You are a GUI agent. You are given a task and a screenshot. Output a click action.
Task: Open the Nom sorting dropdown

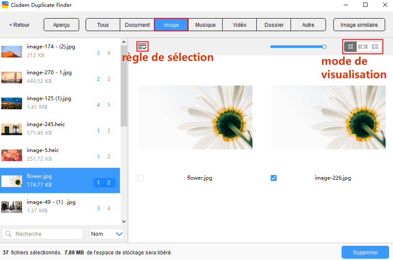click(106, 234)
